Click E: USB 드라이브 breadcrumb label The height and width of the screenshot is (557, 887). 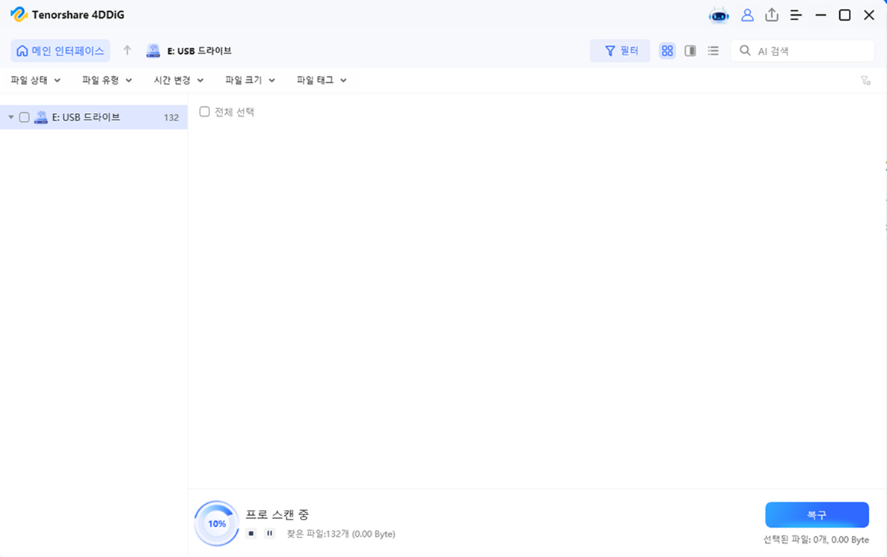point(199,51)
